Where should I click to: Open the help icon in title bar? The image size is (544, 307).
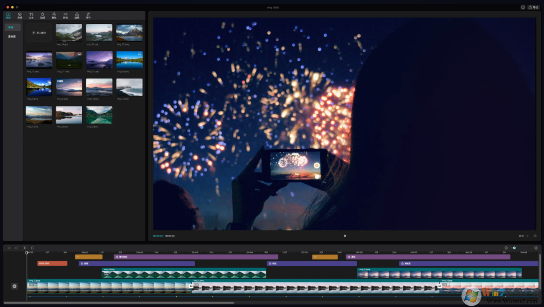click(x=523, y=7)
